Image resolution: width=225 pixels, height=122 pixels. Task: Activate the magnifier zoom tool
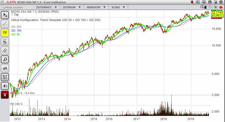pyautogui.click(x=5, y=59)
